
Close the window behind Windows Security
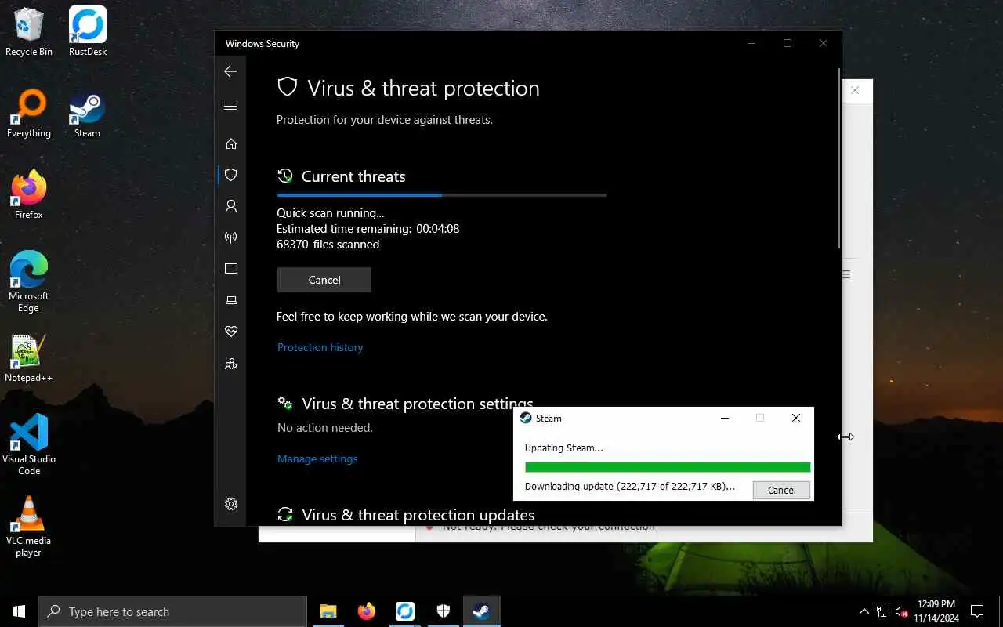click(855, 91)
